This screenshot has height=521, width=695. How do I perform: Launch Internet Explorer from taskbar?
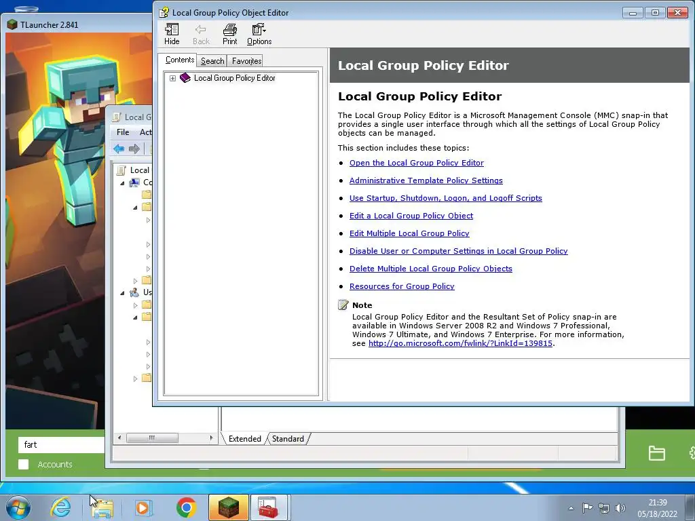[x=60, y=507]
